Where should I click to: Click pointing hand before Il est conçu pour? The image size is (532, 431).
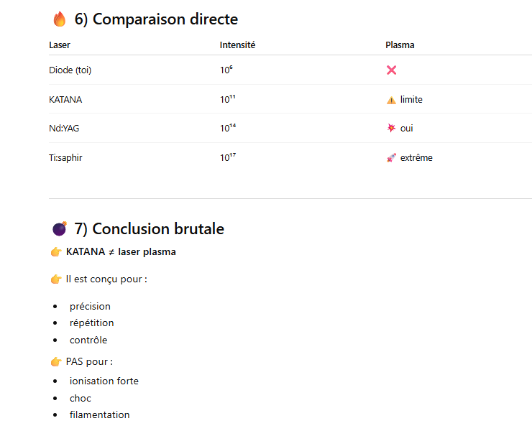[56, 279]
